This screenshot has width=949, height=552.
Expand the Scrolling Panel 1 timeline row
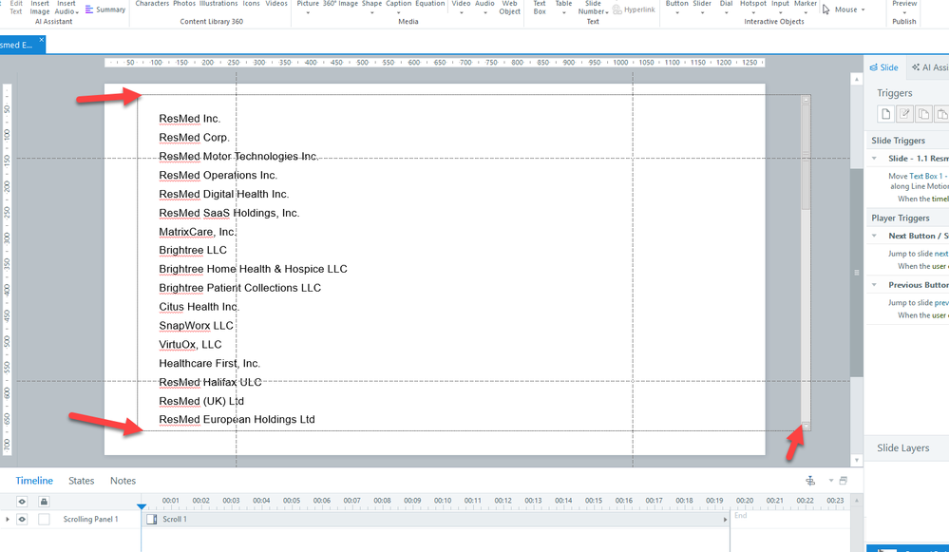click(x=8, y=520)
